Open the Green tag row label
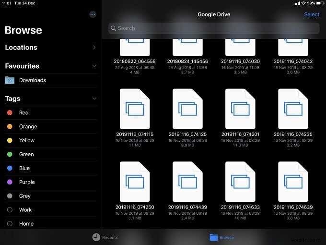The height and width of the screenshot is (245, 326). 26,154
